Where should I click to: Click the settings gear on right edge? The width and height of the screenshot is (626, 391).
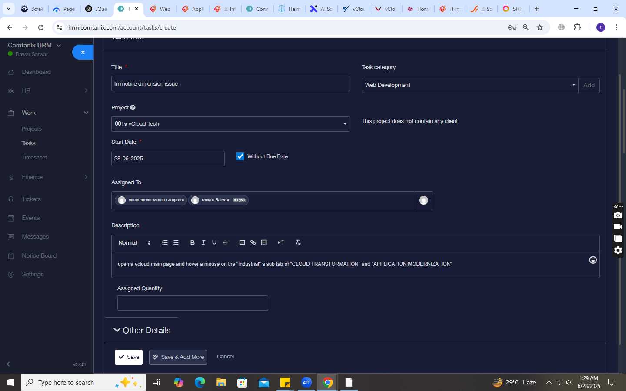tap(618, 250)
